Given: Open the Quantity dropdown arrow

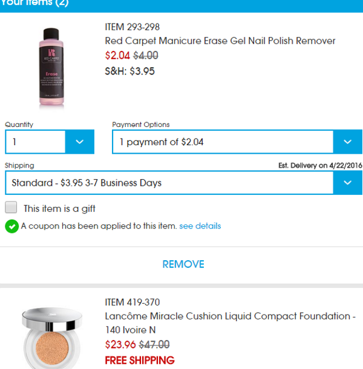Looking at the screenshot, I should (x=80, y=142).
